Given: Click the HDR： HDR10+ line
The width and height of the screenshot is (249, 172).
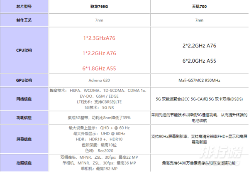Looking at the screenshot, I should (99, 140).
